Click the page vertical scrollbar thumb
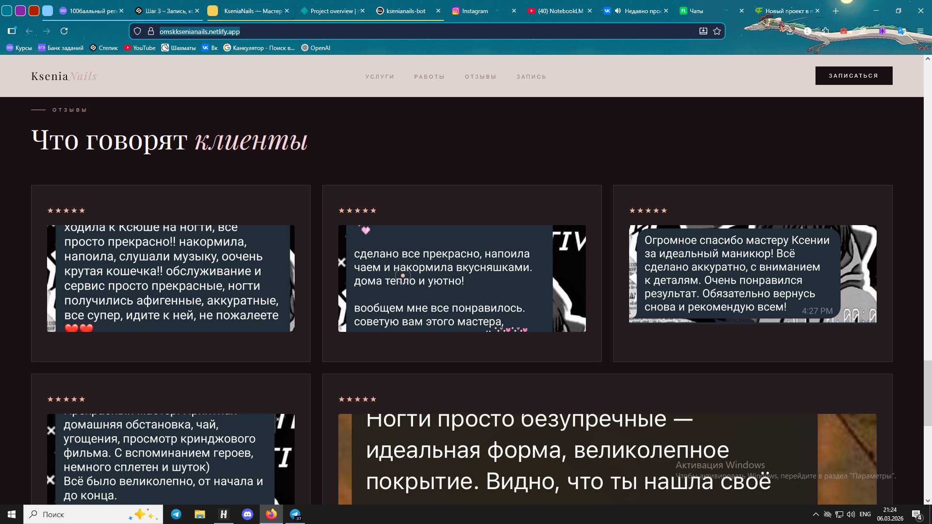The height and width of the screenshot is (524, 932). [928, 393]
